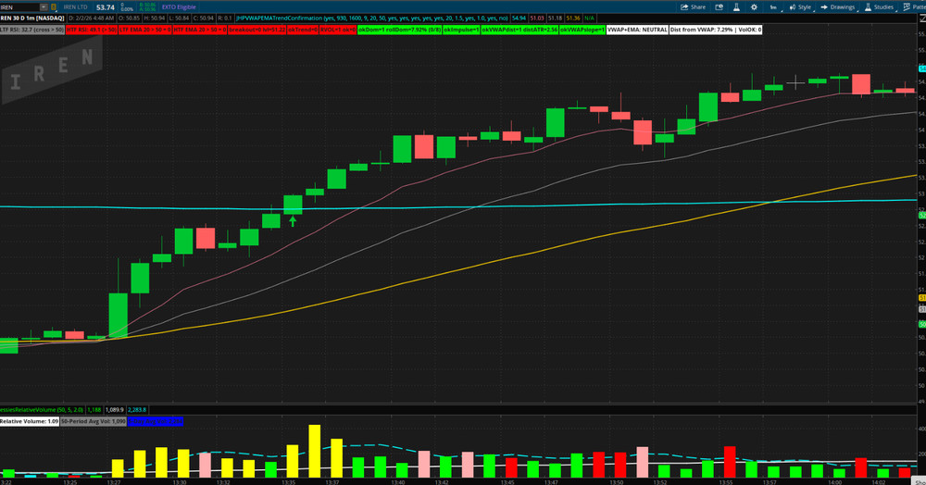The image size is (926, 485).
Task: Click the study value 51.18
Action: (555, 19)
